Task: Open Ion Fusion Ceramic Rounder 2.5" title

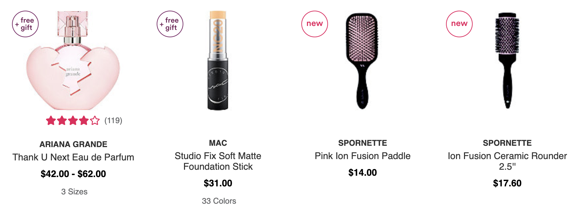Action: click(507, 161)
